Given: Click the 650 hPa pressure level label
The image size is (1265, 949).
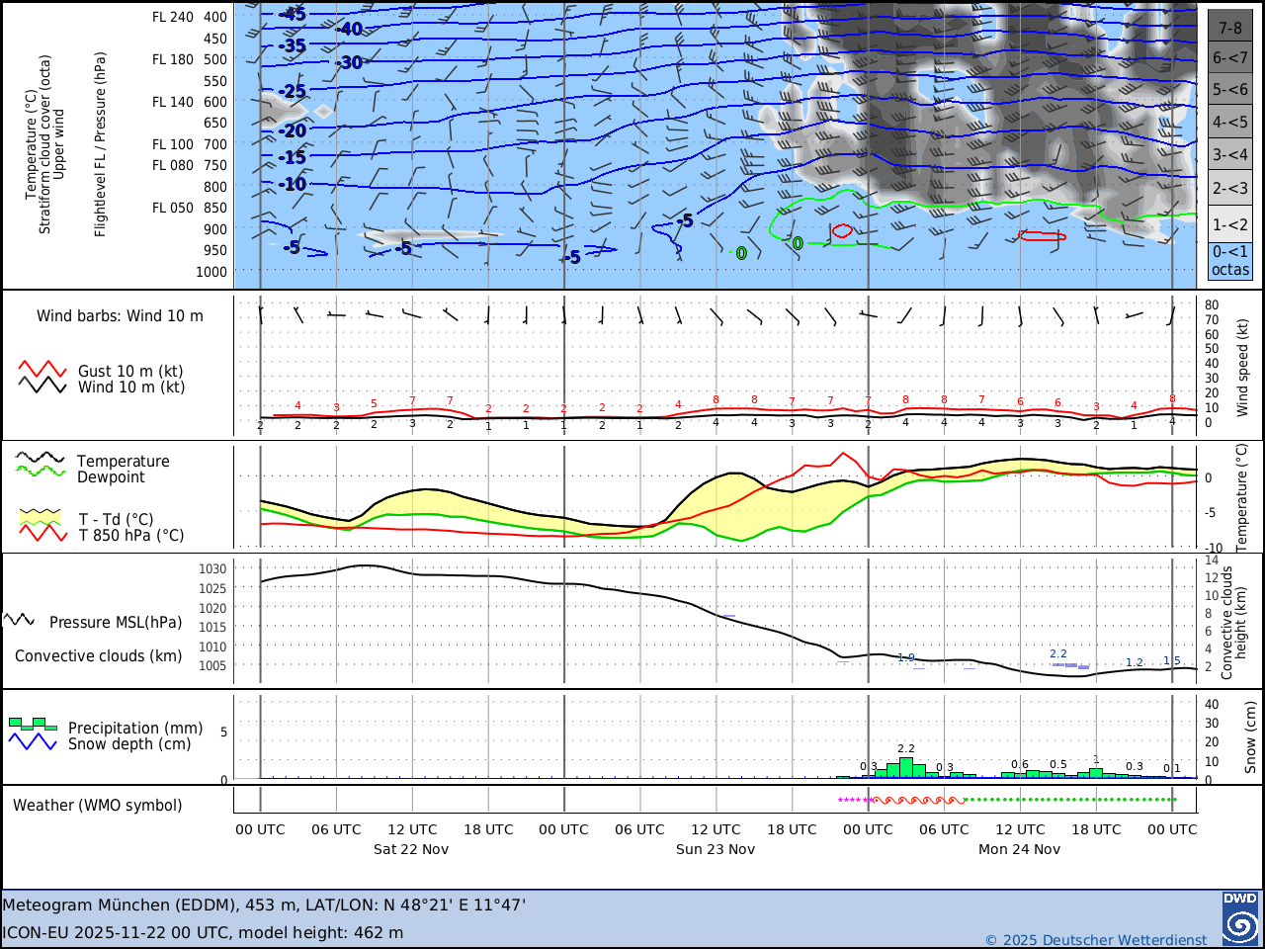Looking at the screenshot, I should (x=215, y=123).
